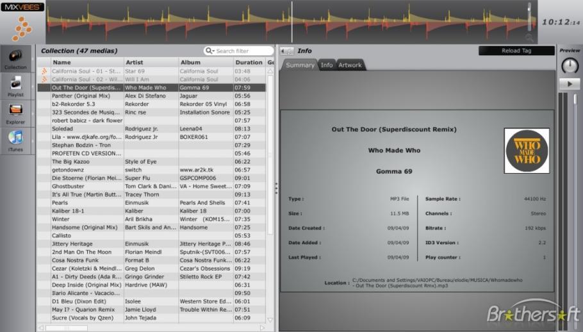Sort by the Artist column header
The height and width of the screenshot is (332, 583).
[151, 62]
